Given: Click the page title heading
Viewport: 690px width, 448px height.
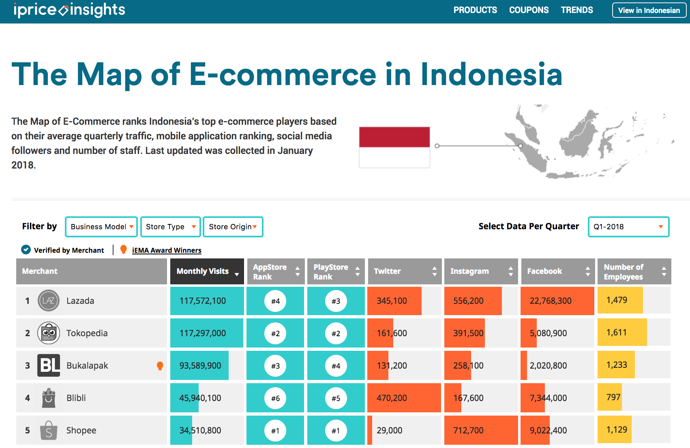Looking at the screenshot, I should point(287,75).
